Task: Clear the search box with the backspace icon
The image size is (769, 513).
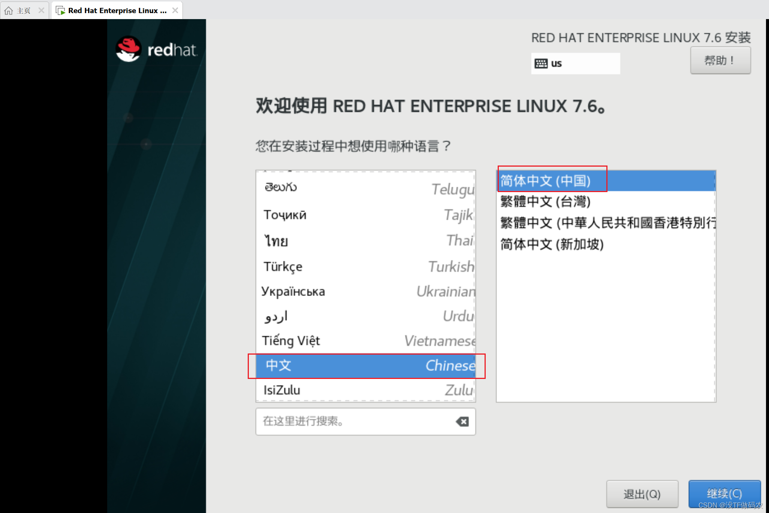Action: [x=462, y=422]
